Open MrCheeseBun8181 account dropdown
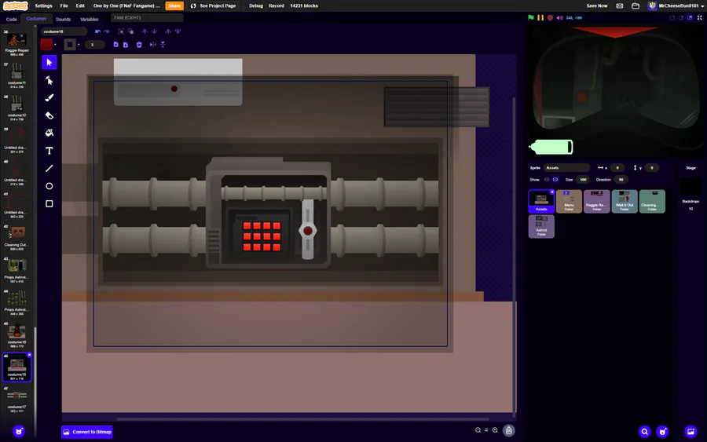The image size is (707, 442). pyautogui.click(x=676, y=5)
